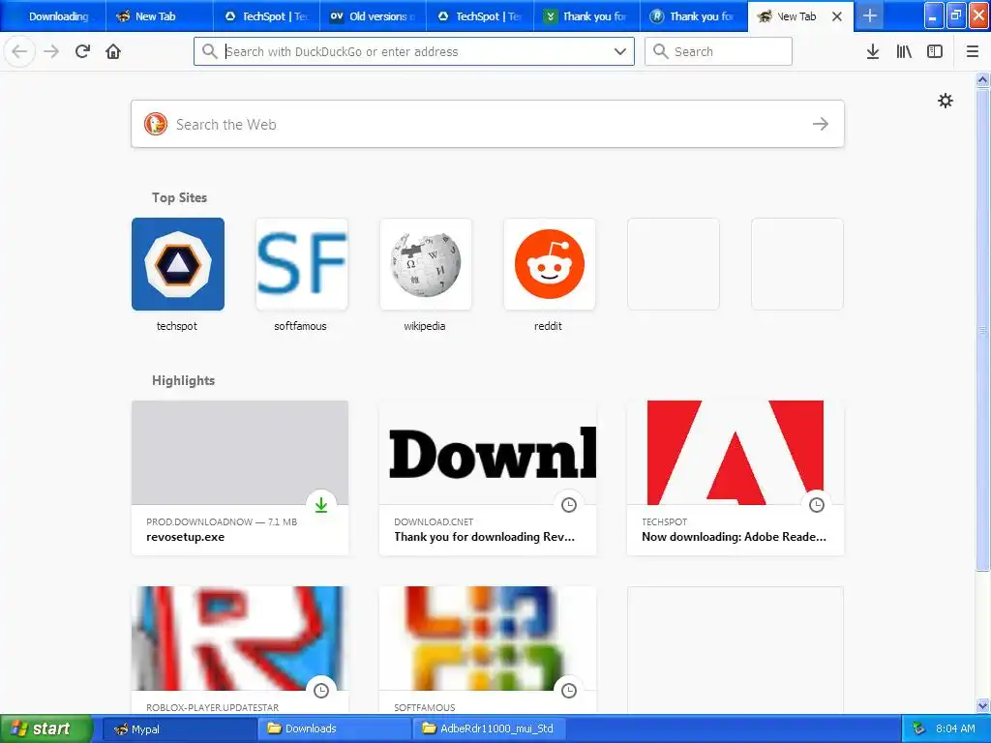This screenshot has height=743, width=991.
Task: Click the Highlights heading
Action: click(183, 380)
